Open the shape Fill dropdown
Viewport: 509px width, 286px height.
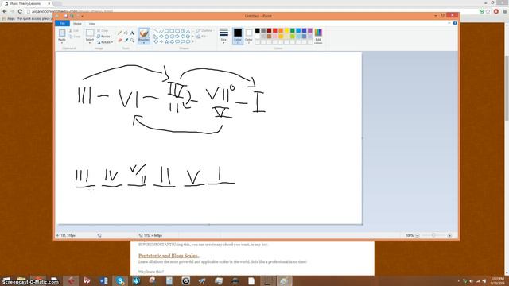pyautogui.click(x=202, y=37)
